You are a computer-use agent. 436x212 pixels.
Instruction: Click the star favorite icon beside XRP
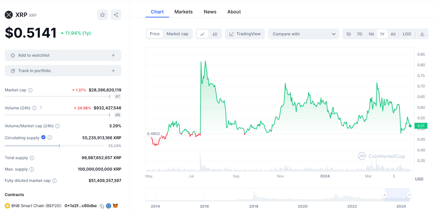click(x=102, y=15)
